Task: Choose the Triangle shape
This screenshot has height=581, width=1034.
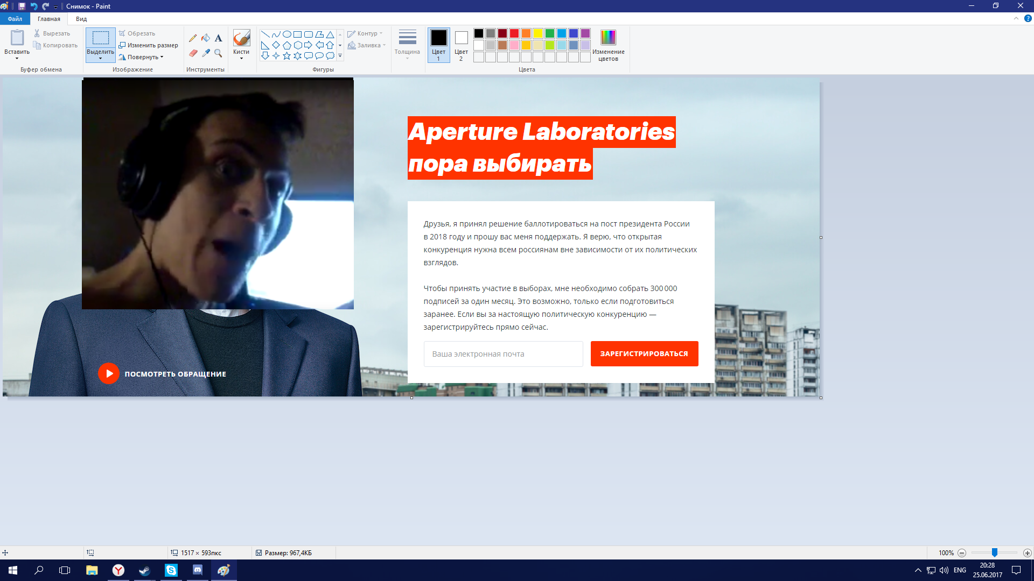Action: [330, 34]
